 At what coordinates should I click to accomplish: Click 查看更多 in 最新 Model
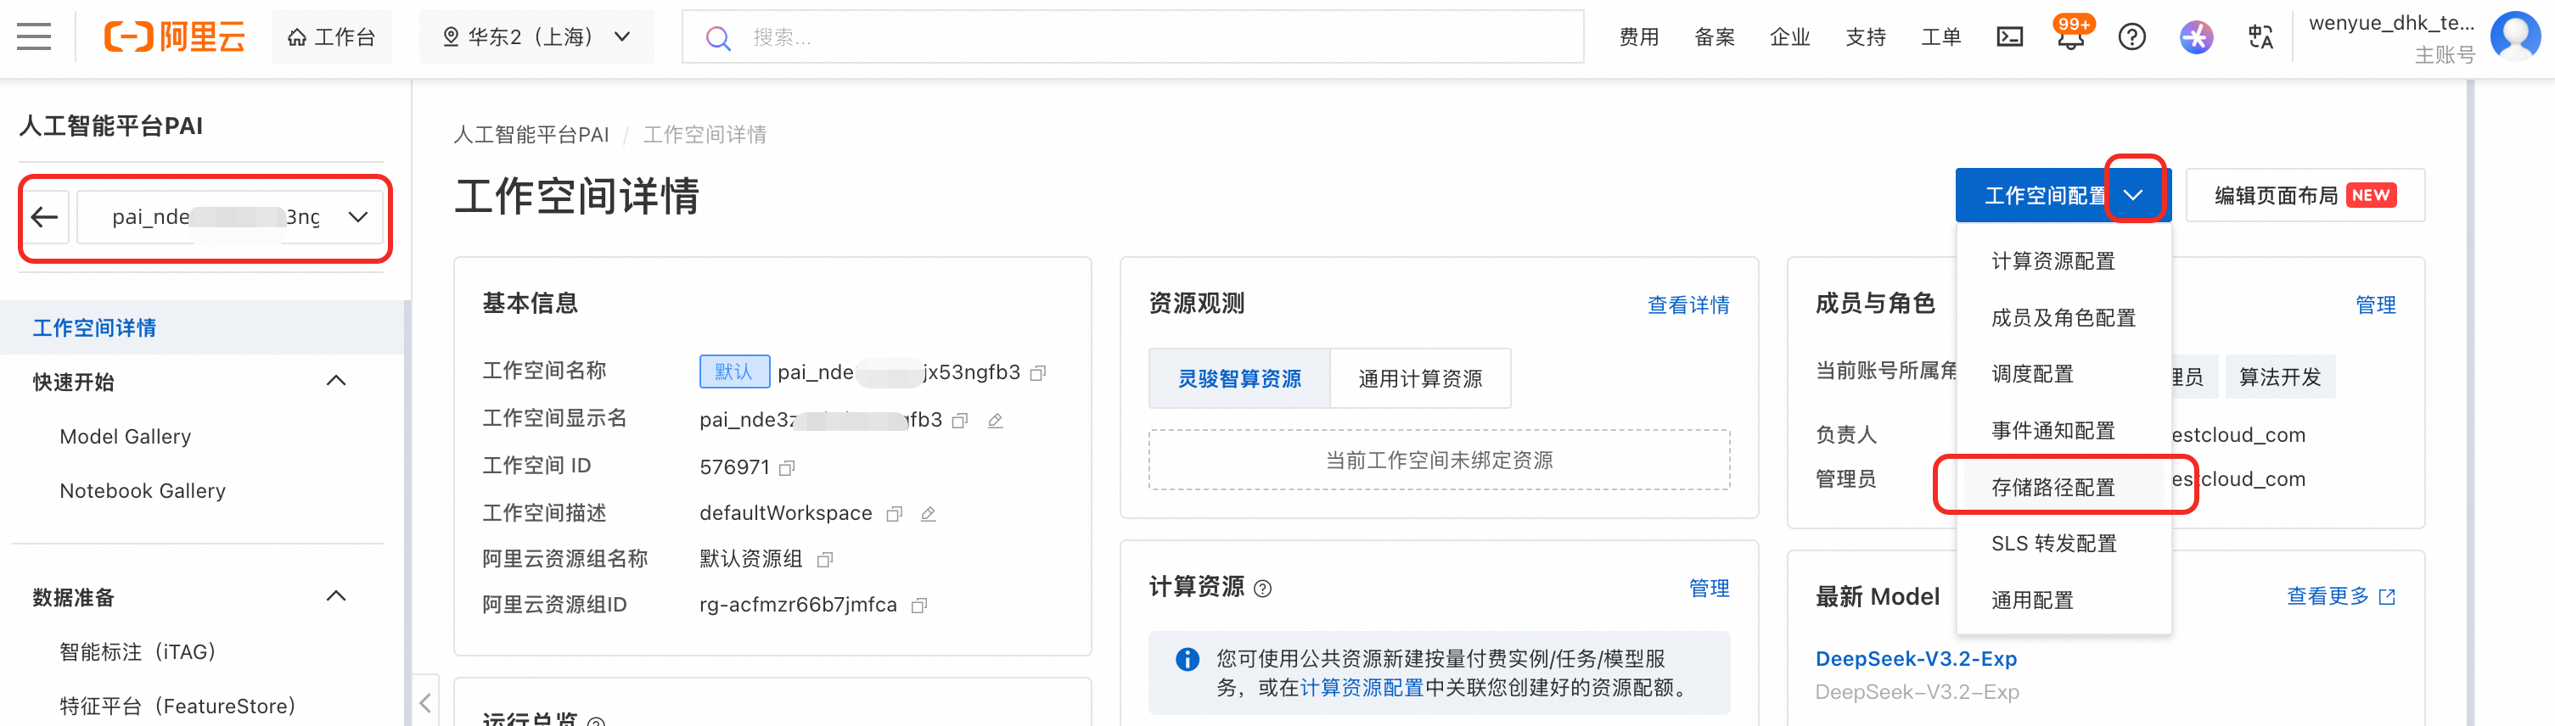pyautogui.click(x=2339, y=596)
